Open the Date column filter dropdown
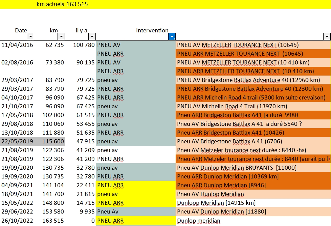Viewport: 331px width, 226px height. (x=30, y=36)
